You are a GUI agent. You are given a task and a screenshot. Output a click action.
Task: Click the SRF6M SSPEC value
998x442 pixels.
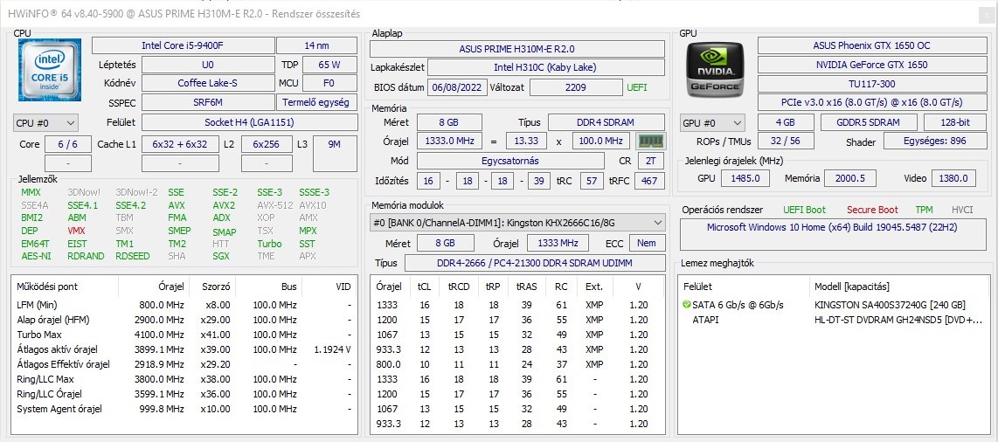point(207,102)
